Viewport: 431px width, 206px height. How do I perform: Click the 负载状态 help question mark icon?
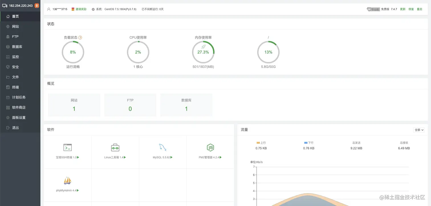click(80, 37)
